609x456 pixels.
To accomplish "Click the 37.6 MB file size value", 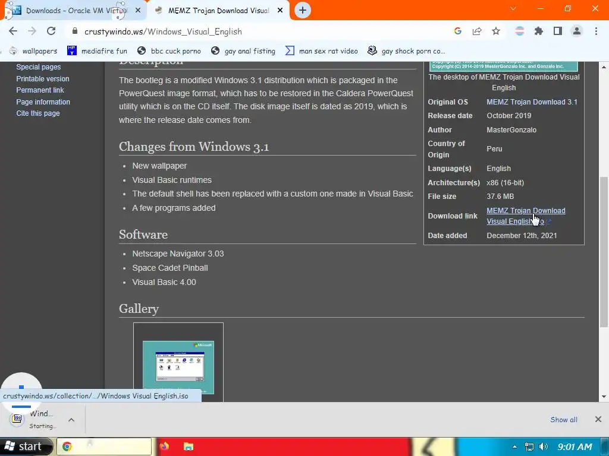I will click(500, 197).
